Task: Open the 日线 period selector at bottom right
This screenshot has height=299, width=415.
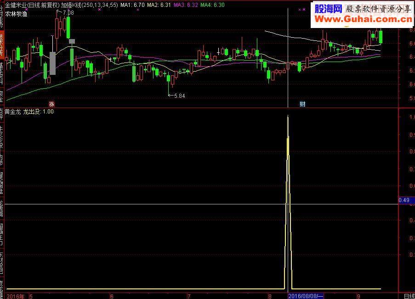Action: tap(409, 296)
